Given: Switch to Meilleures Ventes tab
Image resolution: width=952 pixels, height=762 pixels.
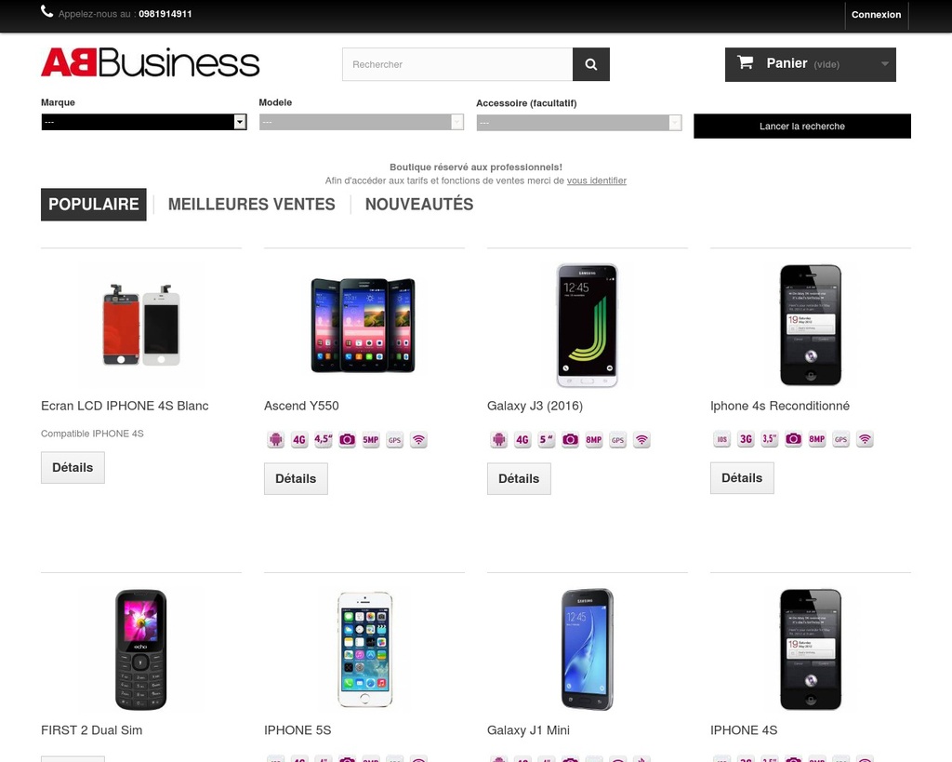Looking at the screenshot, I should coord(251,204).
